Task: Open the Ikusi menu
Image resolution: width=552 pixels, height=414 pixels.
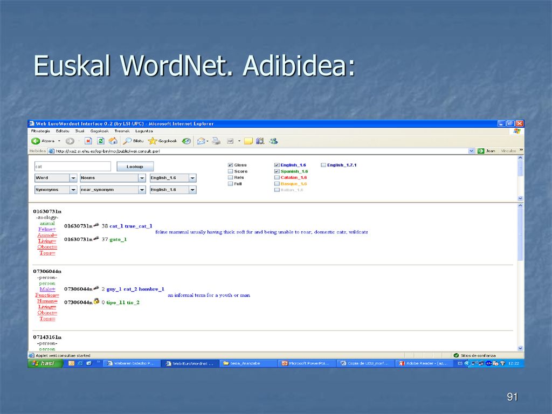Action: click(80, 131)
